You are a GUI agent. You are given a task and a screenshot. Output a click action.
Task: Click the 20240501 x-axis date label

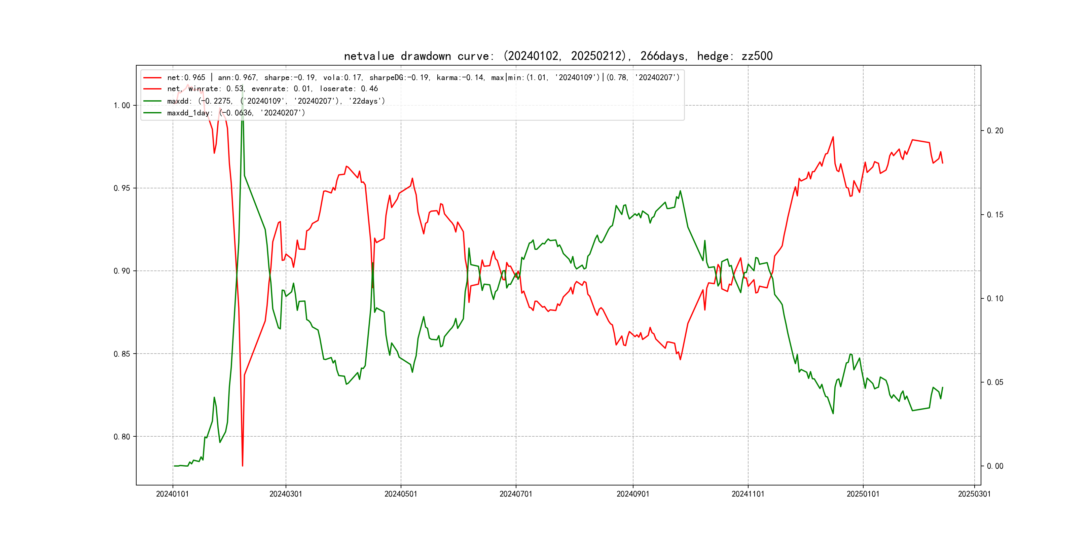(x=401, y=494)
